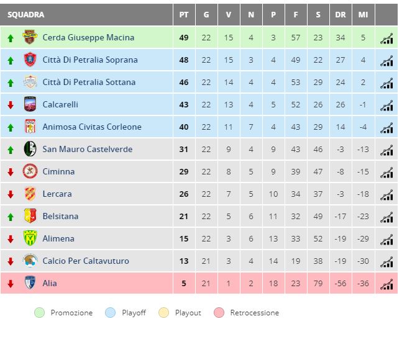Click the blue Playoff legend swatch
Viewport: 407px width, 347px height.
111,313
